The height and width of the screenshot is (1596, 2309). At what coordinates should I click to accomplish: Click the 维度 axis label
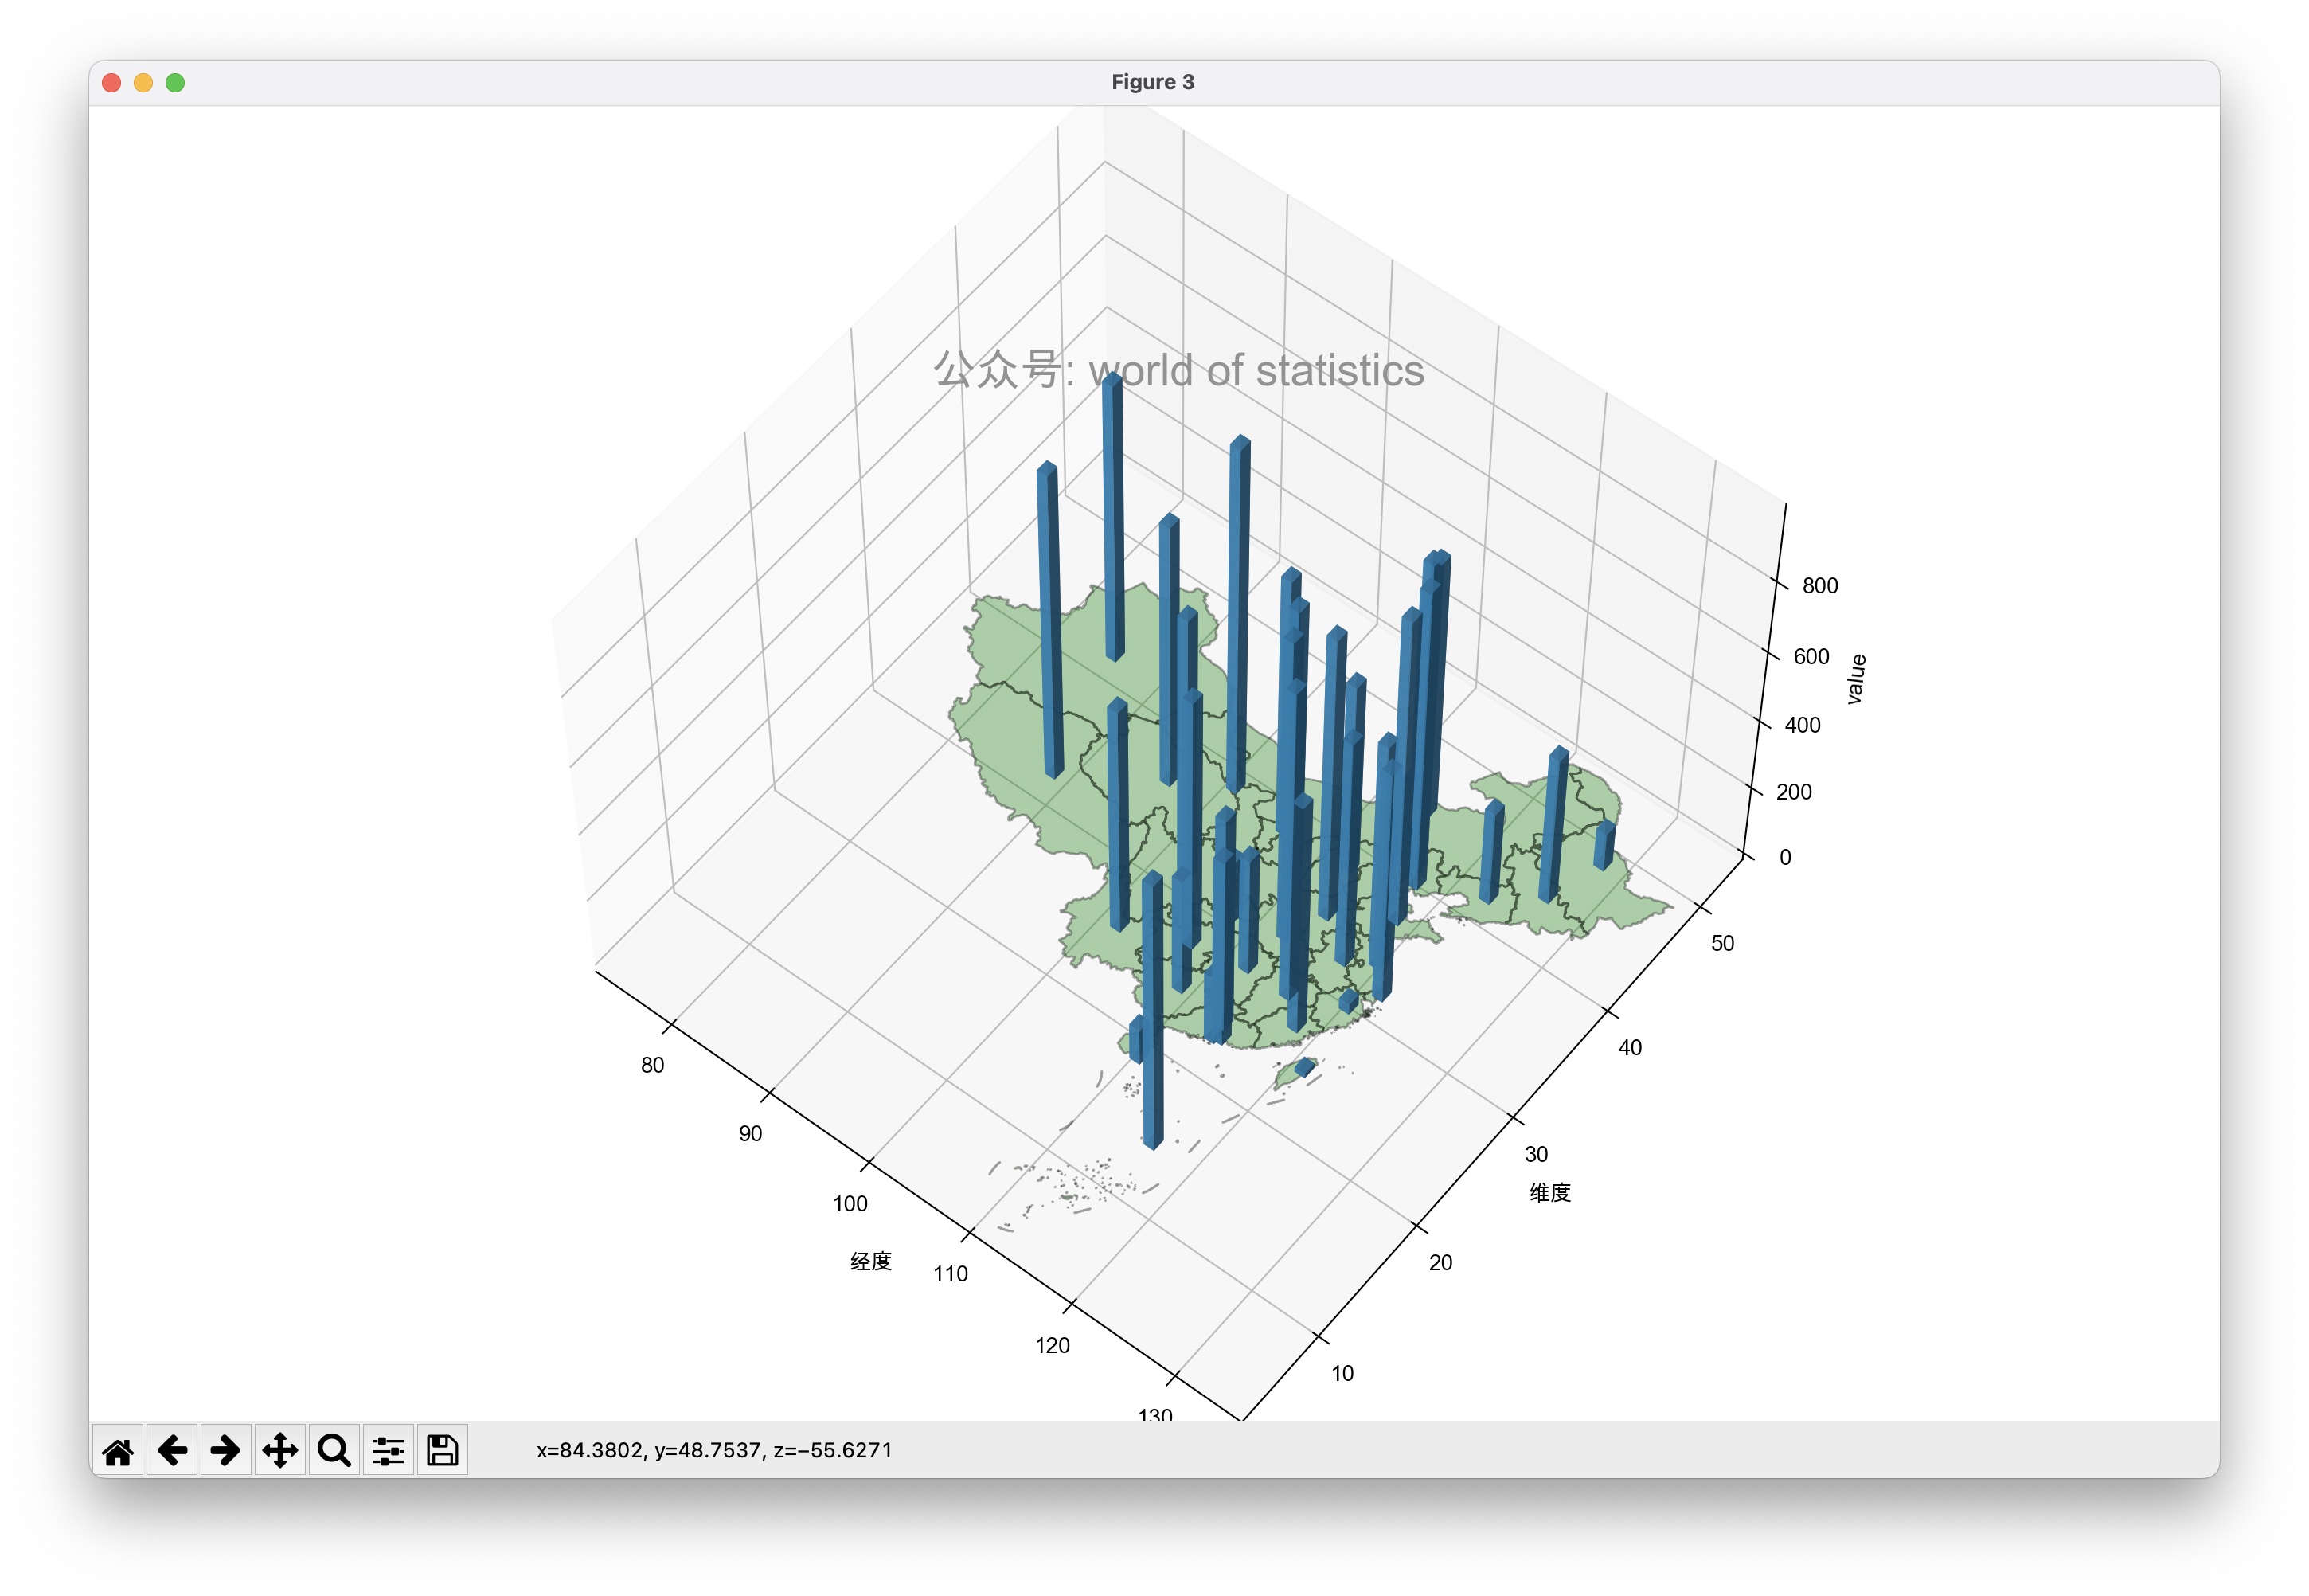tap(1549, 1193)
